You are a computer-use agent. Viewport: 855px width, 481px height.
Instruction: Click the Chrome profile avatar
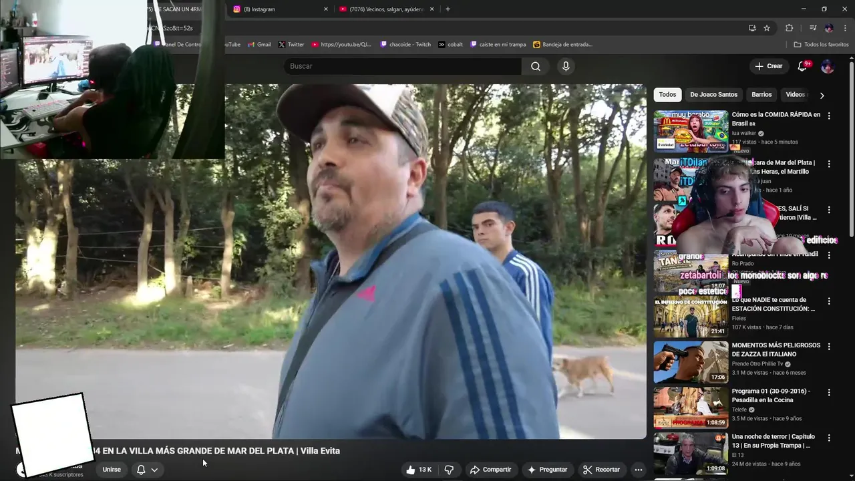pos(829,28)
